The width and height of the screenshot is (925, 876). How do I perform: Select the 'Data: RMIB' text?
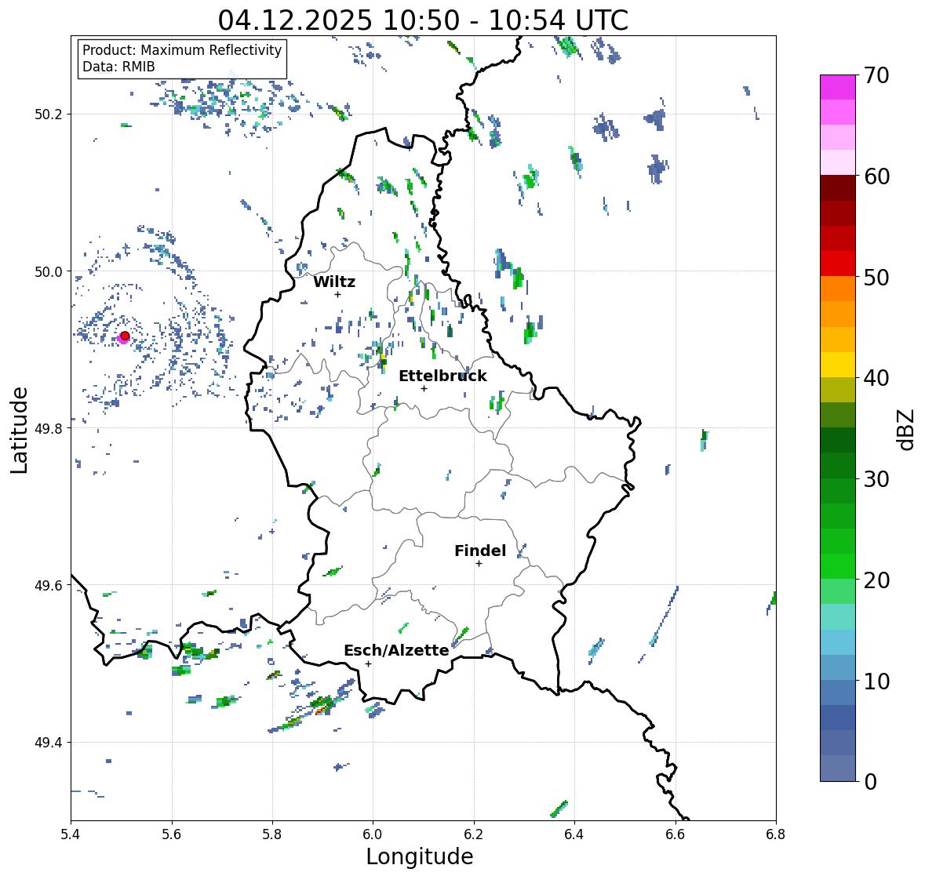click(x=118, y=67)
